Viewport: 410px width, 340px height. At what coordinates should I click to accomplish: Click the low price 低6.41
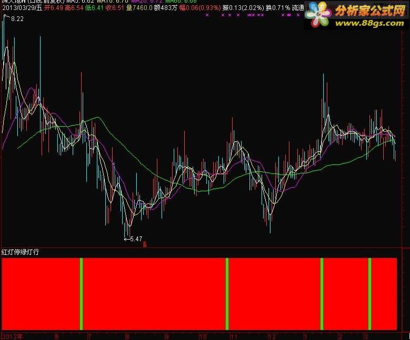pyautogui.click(x=94, y=8)
